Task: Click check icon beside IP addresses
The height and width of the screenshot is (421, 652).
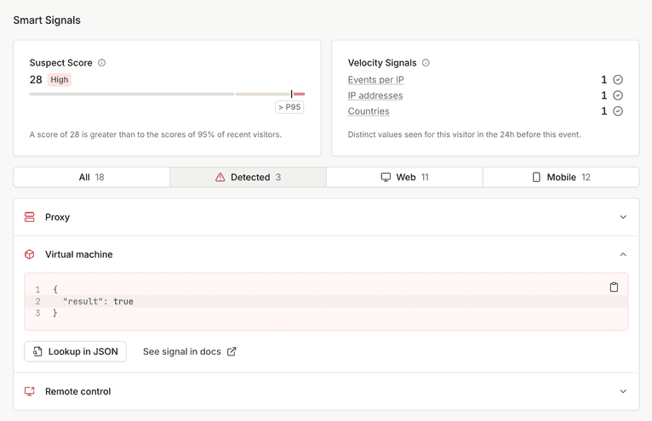Action: [x=618, y=96]
